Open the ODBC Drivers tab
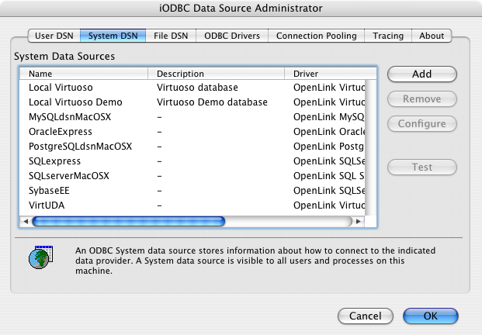Image resolution: width=482 pixels, height=335 pixels. click(x=232, y=36)
